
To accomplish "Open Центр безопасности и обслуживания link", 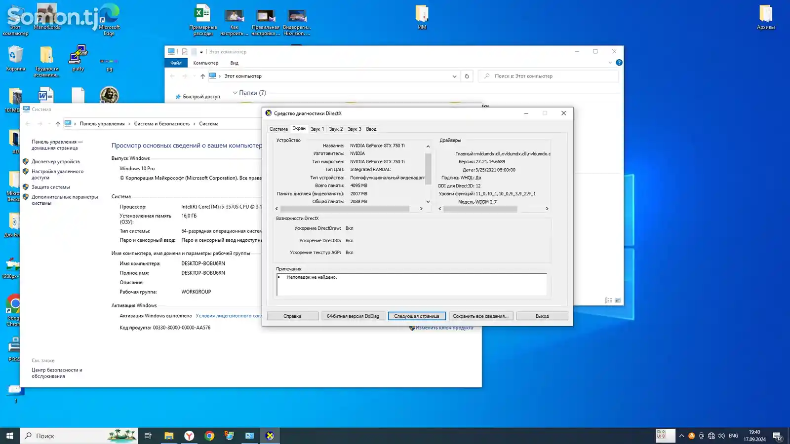I will 57,373.
